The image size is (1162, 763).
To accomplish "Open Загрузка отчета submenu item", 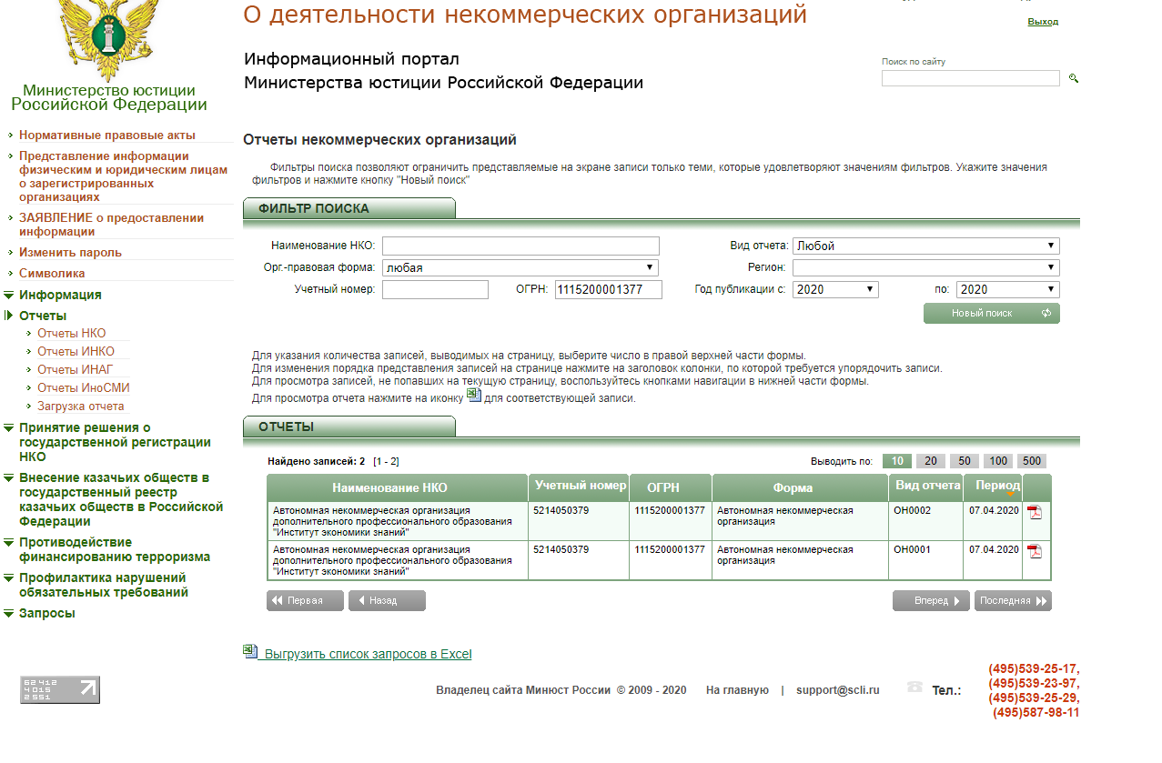I will coord(81,407).
